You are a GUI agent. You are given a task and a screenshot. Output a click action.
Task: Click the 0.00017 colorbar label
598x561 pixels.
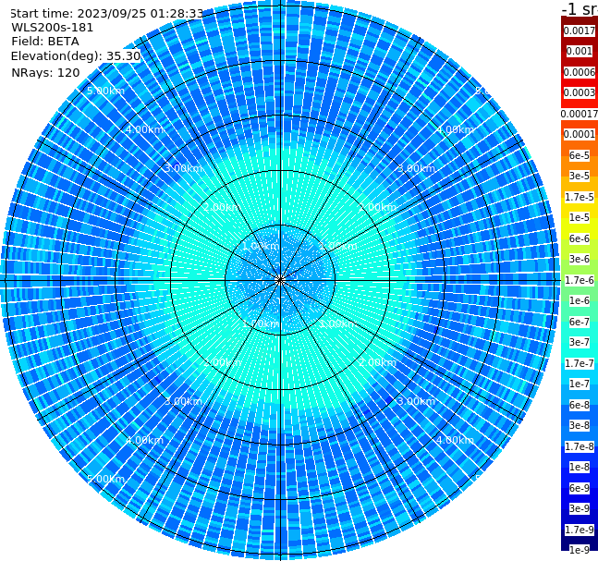click(580, 114)
